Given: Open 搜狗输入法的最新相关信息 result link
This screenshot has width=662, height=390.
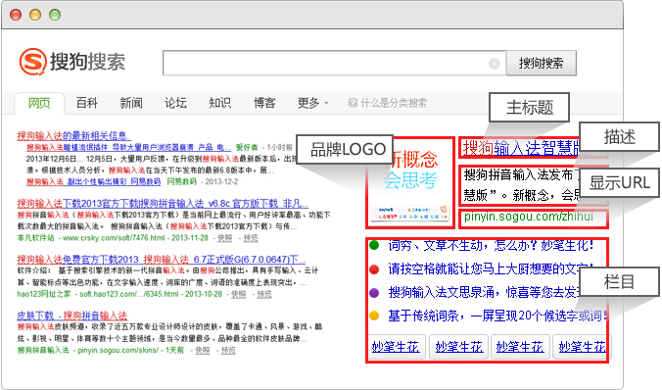Looking at the screenshot, I should [x=73, y=135].
